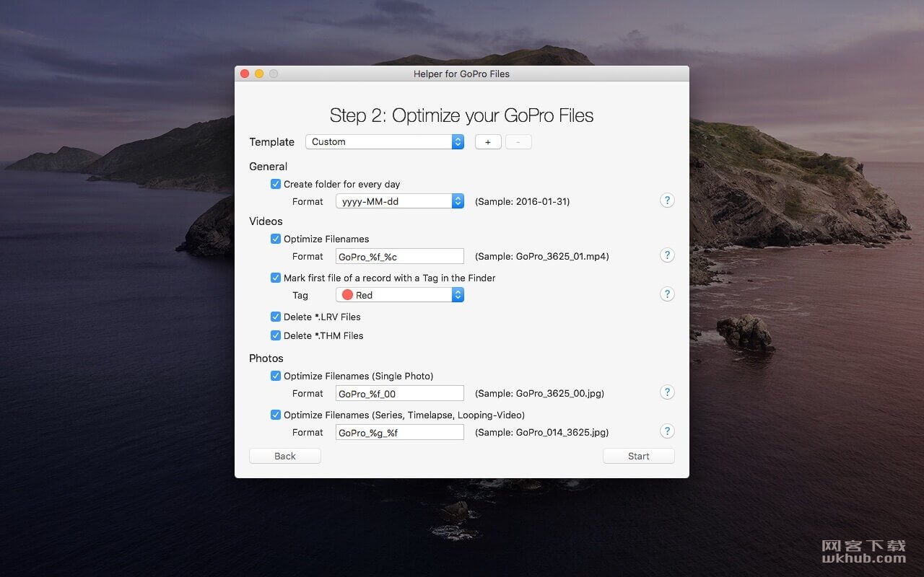Minimize the Helper for GoPro Files window

click(259, 74)
